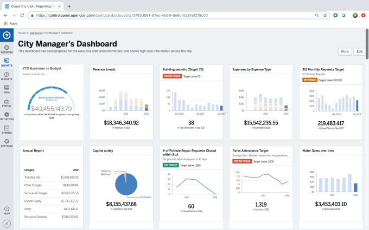This screenshot has height=230, width=369.
Task: Open the Network section in sidebar
Action: pos(7,48)
